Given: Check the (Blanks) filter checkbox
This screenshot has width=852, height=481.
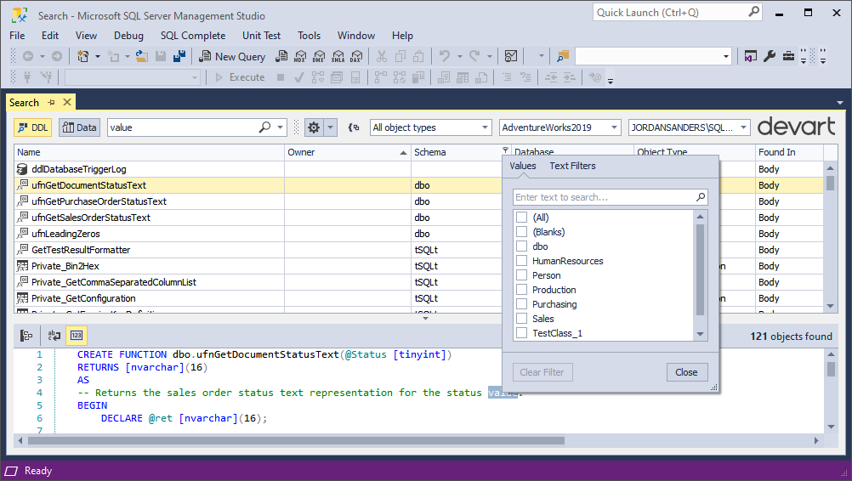Looking at the screenshot, I should (x=521, y=232).
